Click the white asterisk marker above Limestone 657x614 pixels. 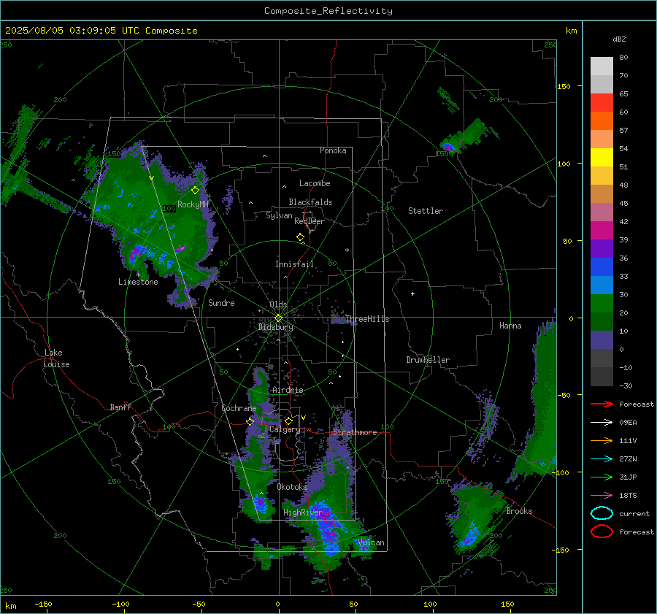pyautogui.click(x=138, y=275)
